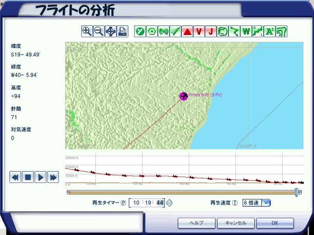
Task: Click the weather W icon
Action: pyautogui.click(x=246, y=31)
